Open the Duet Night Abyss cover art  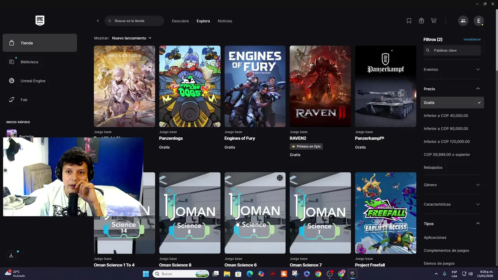(124, 86)
